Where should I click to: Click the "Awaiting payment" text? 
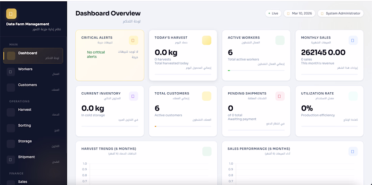coord(242,119)
